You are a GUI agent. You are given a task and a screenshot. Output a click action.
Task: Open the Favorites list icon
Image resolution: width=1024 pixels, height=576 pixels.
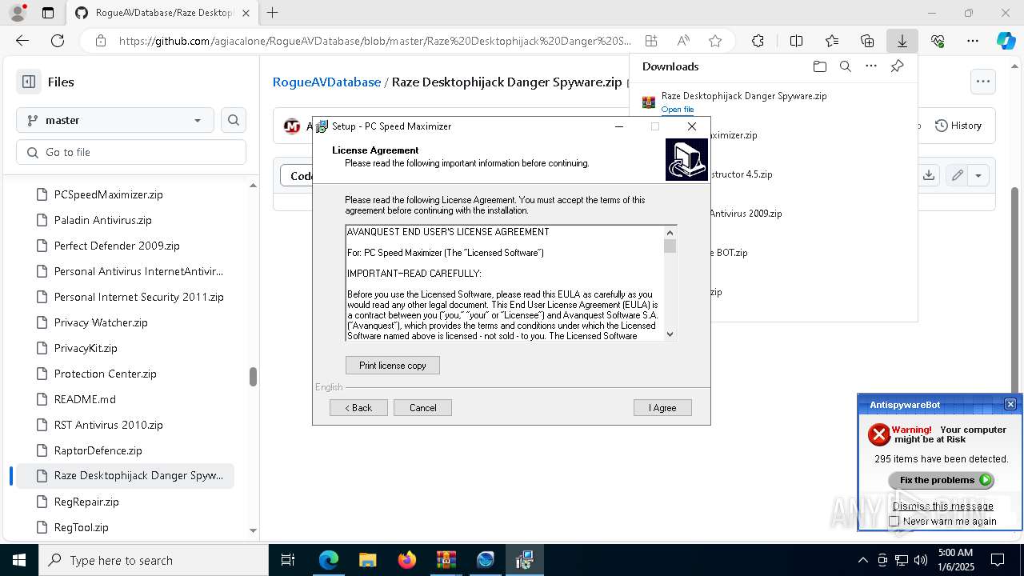[x=832, y=41]
